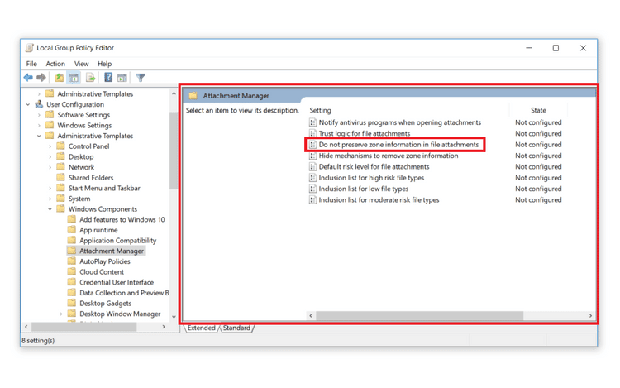Image resolution: width=620 pixels, height=388 pixels.
Task: Collapse Administrative Templates under User Configuration
Action: pyautogui.click(x=39, y=136)
